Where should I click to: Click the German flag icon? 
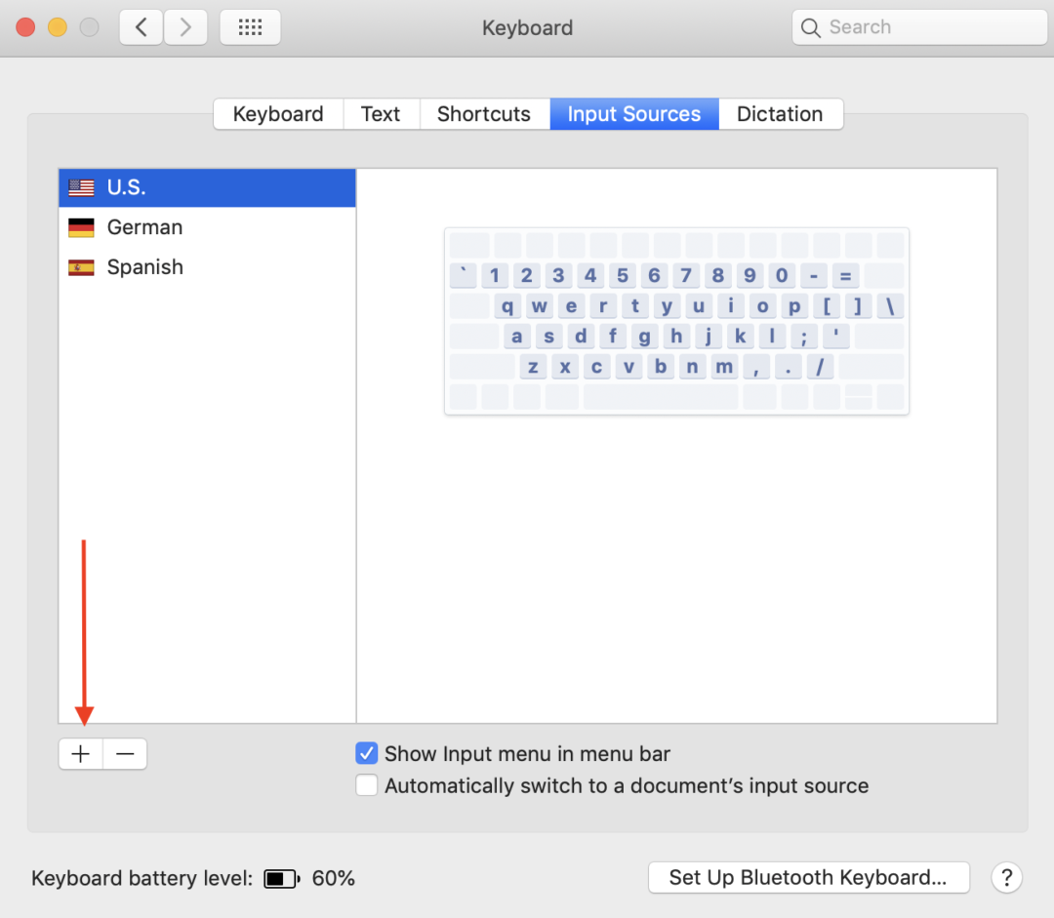pos(81,228)
